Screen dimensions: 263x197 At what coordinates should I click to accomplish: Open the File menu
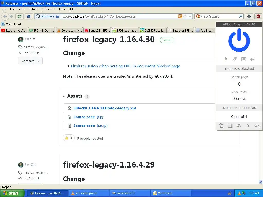pyautogui.click(x=4, y=9)
